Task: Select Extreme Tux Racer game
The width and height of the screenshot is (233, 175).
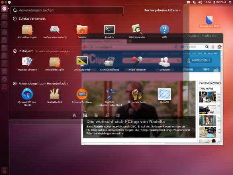Action: pyautogui.click(x=82, y=96)
